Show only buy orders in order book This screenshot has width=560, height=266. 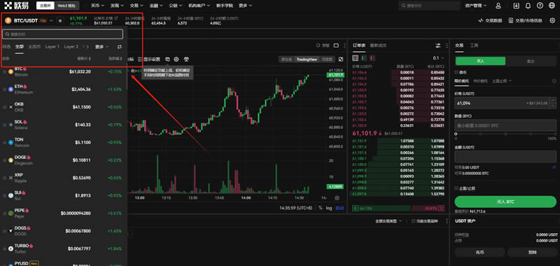pyautogui.click(x=364, y=58)
